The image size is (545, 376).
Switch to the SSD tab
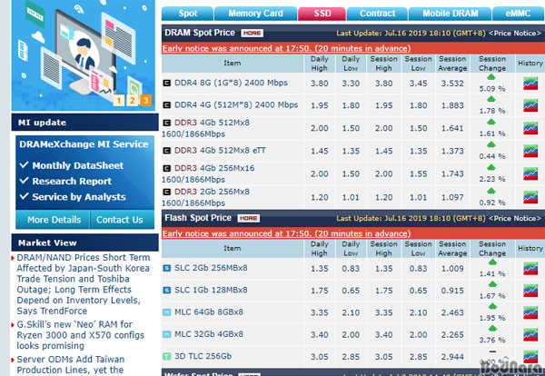point(322,14)
